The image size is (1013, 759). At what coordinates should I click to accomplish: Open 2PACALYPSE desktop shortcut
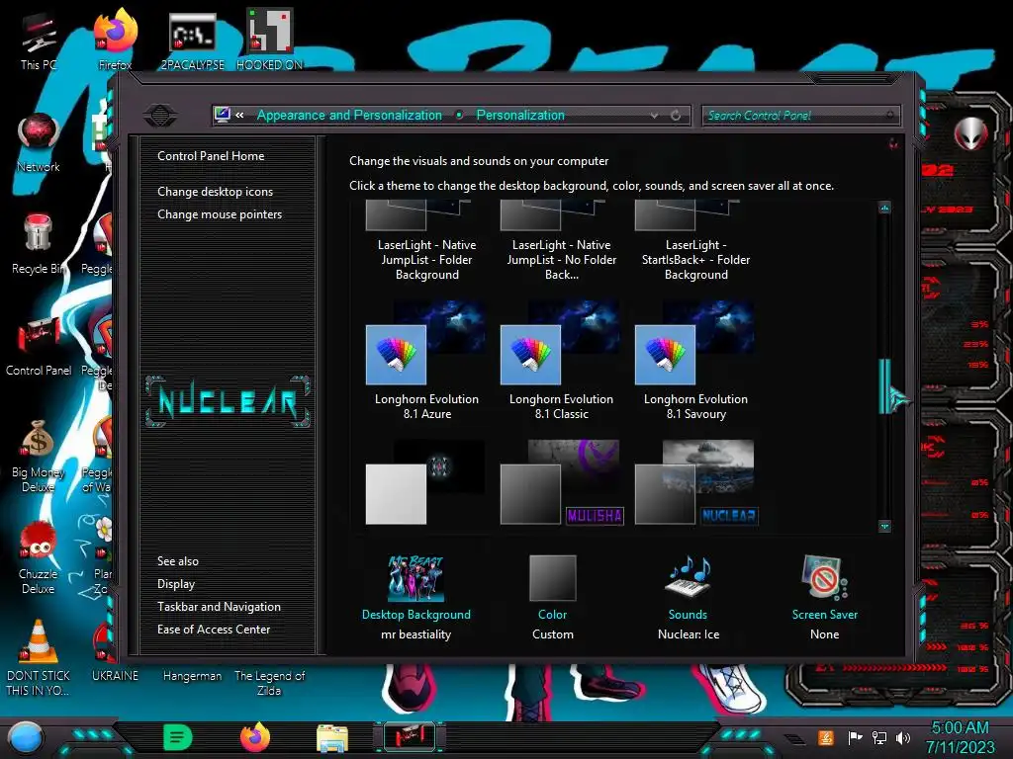pos(192,42)
